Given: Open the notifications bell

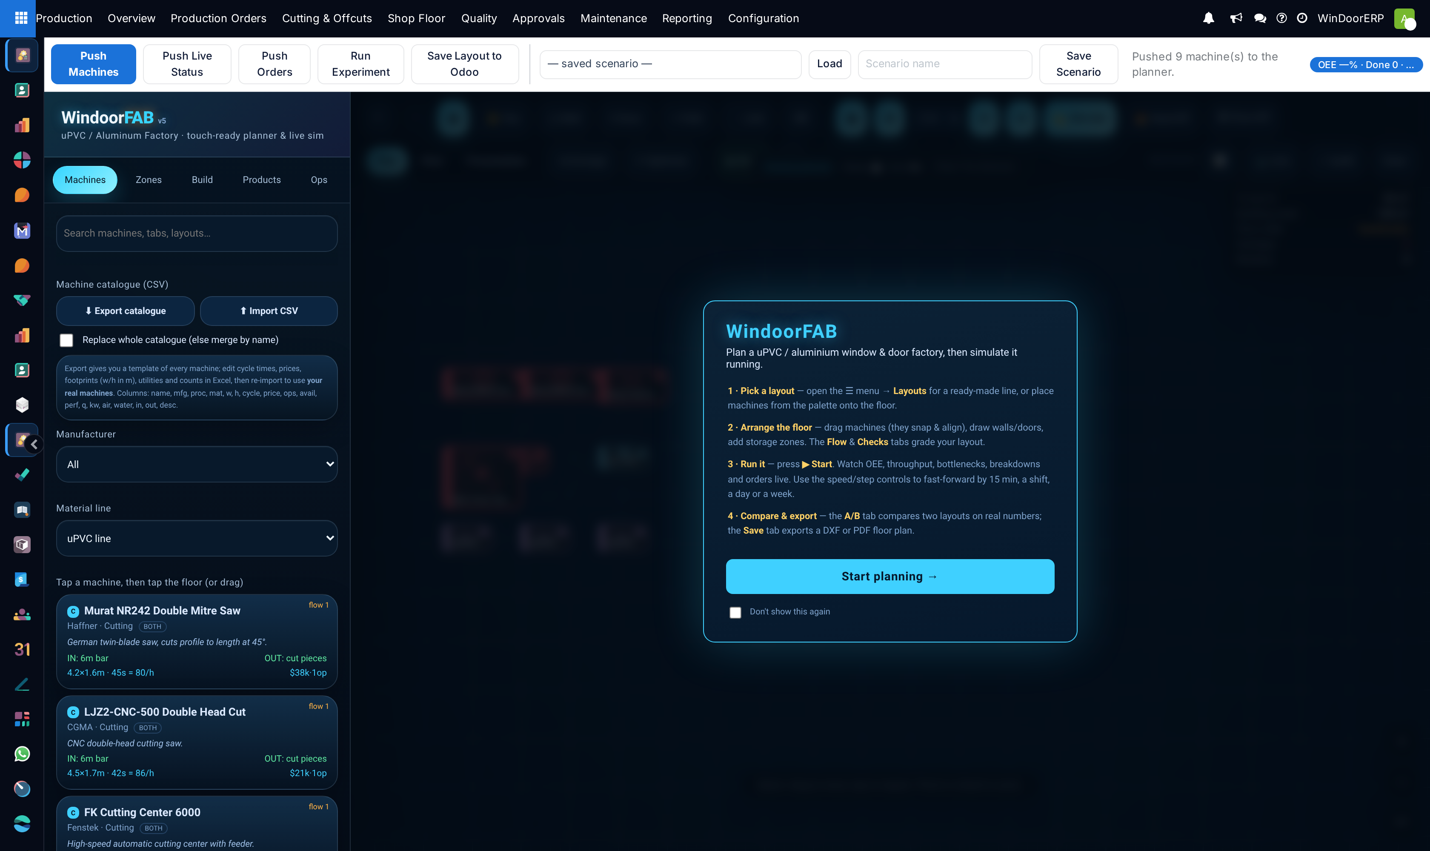Looking at the screenshot, I should pos(1209,18).
